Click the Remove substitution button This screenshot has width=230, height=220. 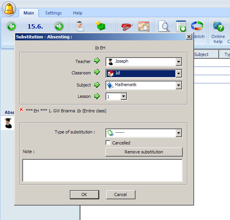pyautogui.click(x=144, y=152)
